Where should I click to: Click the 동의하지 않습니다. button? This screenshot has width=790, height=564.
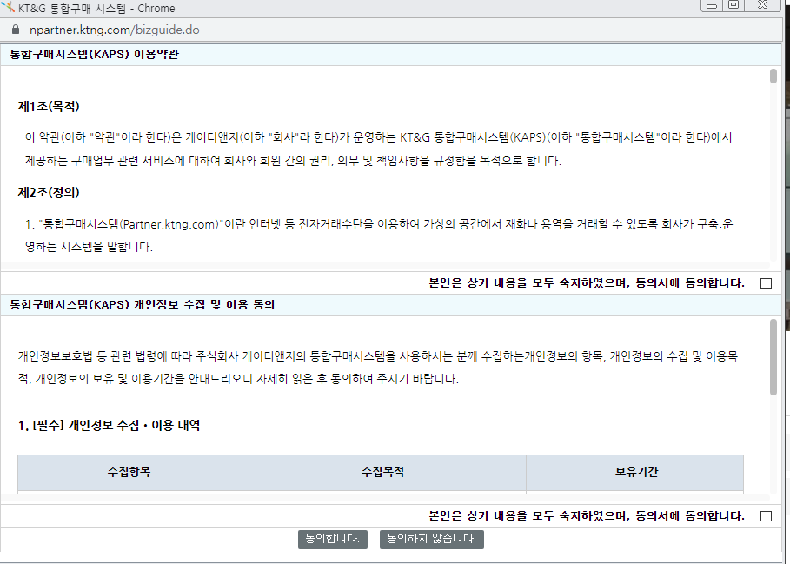tap(431, 539)
